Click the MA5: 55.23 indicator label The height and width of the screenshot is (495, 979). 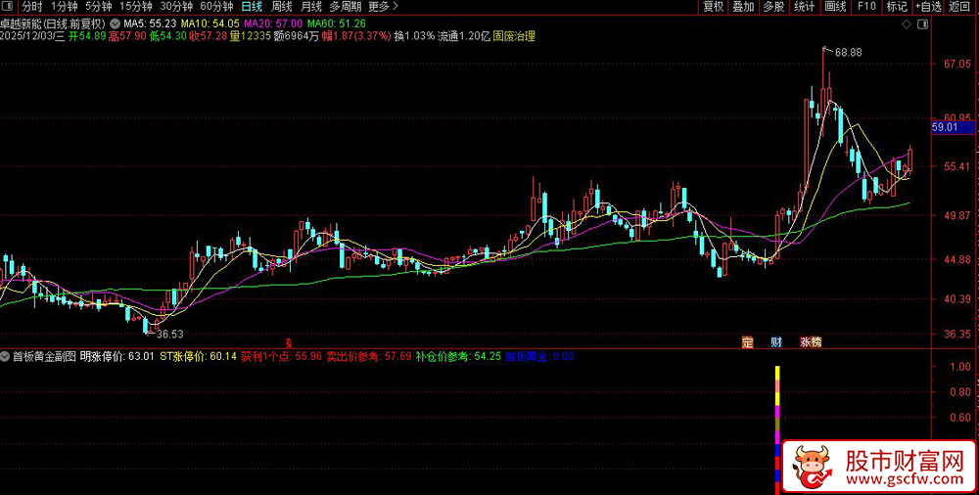pos(151,23)
